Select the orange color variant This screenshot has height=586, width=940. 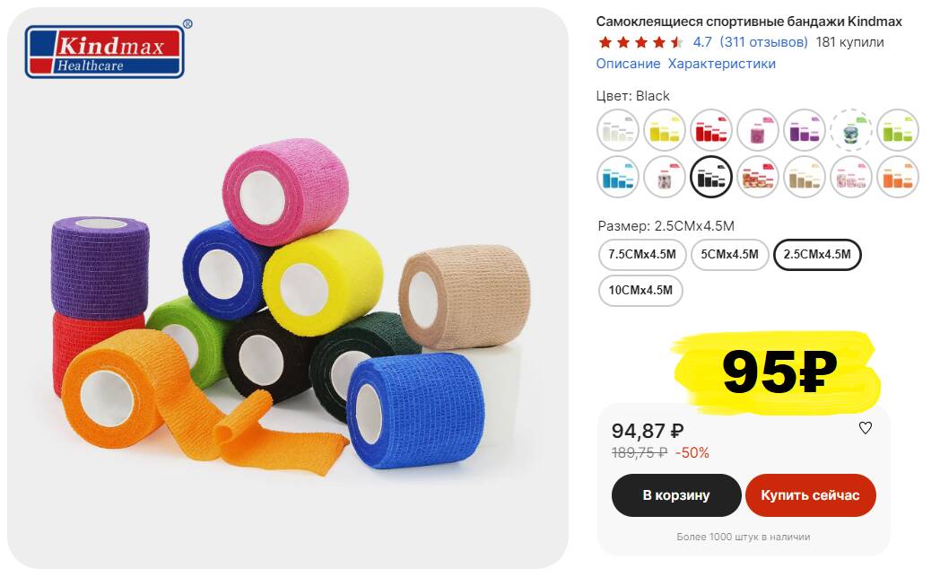click(x=898, y=177)
